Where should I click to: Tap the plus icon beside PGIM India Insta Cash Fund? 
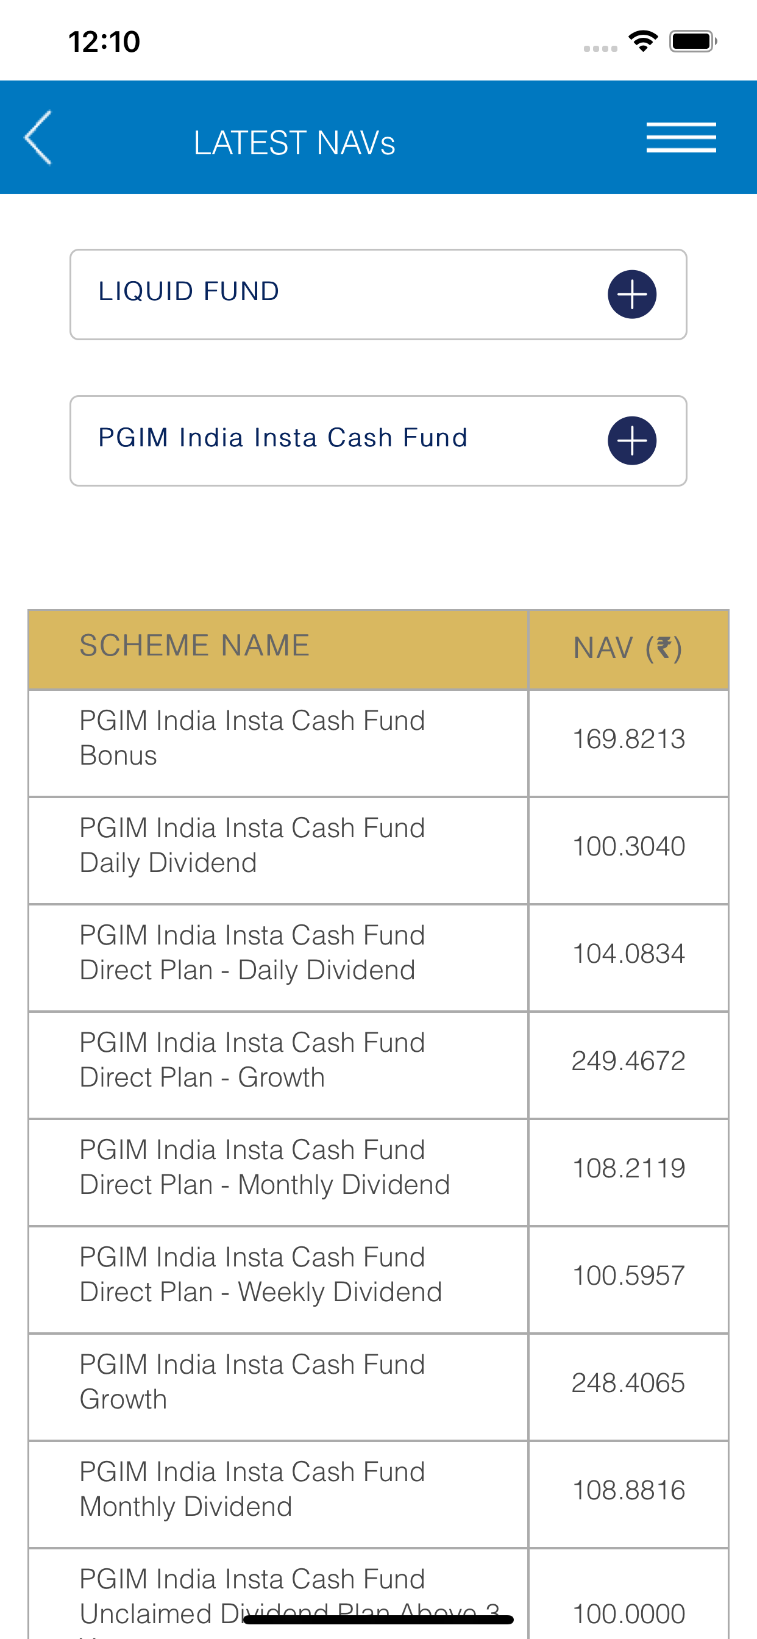[631, 441]
